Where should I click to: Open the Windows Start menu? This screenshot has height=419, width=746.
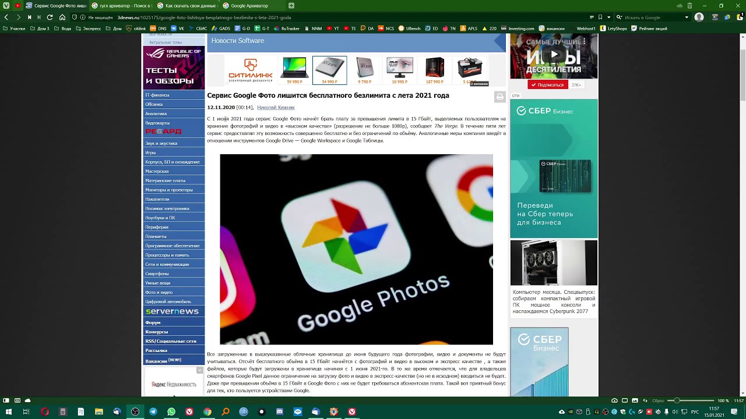pos(8,411)
